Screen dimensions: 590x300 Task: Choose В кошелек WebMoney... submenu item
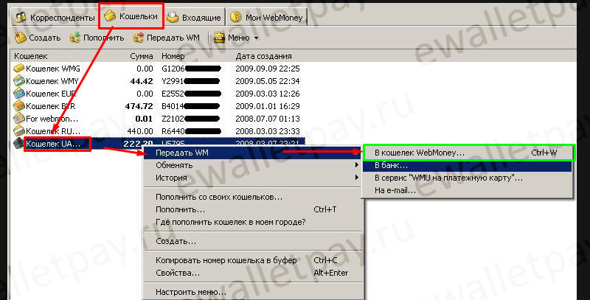(468, 153)
